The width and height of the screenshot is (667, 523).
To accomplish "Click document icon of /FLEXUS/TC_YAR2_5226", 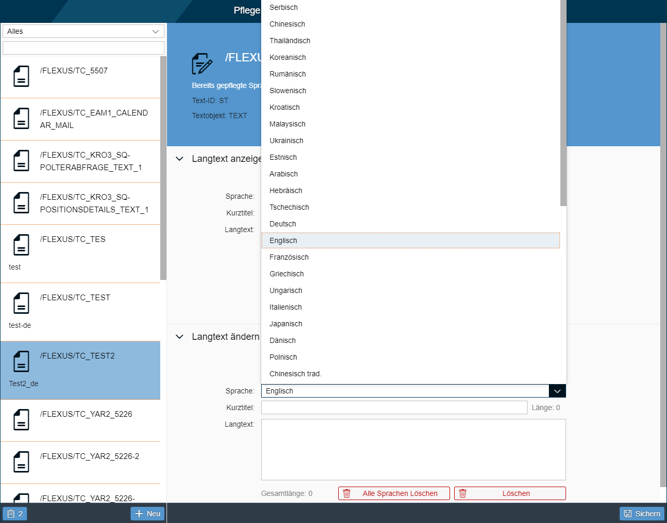I will tap(21, 419).
